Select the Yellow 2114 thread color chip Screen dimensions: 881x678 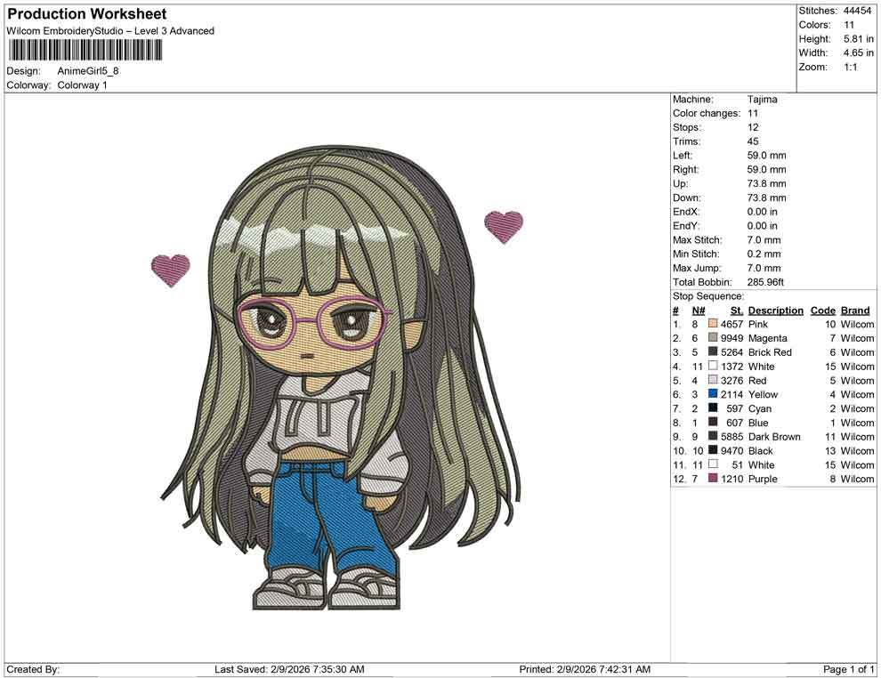click(x=712, y=394)
